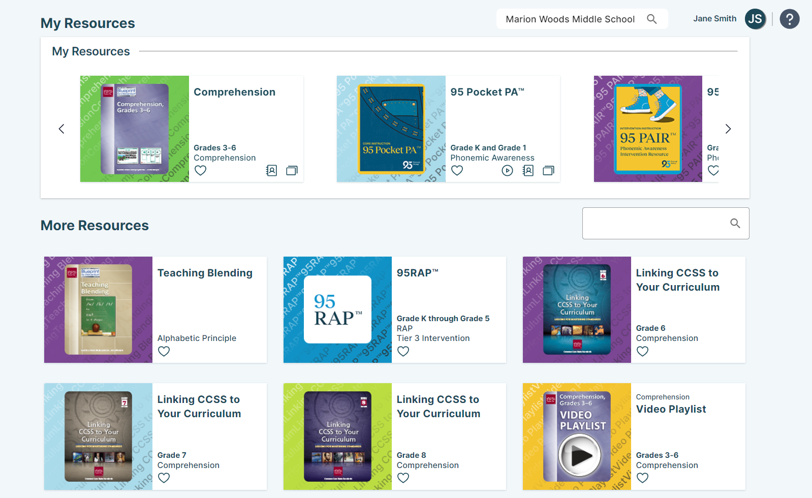This screenshot has width=812, height=498.
Task: Favorite the 95 PAIR resource
Action: [713, 171]
